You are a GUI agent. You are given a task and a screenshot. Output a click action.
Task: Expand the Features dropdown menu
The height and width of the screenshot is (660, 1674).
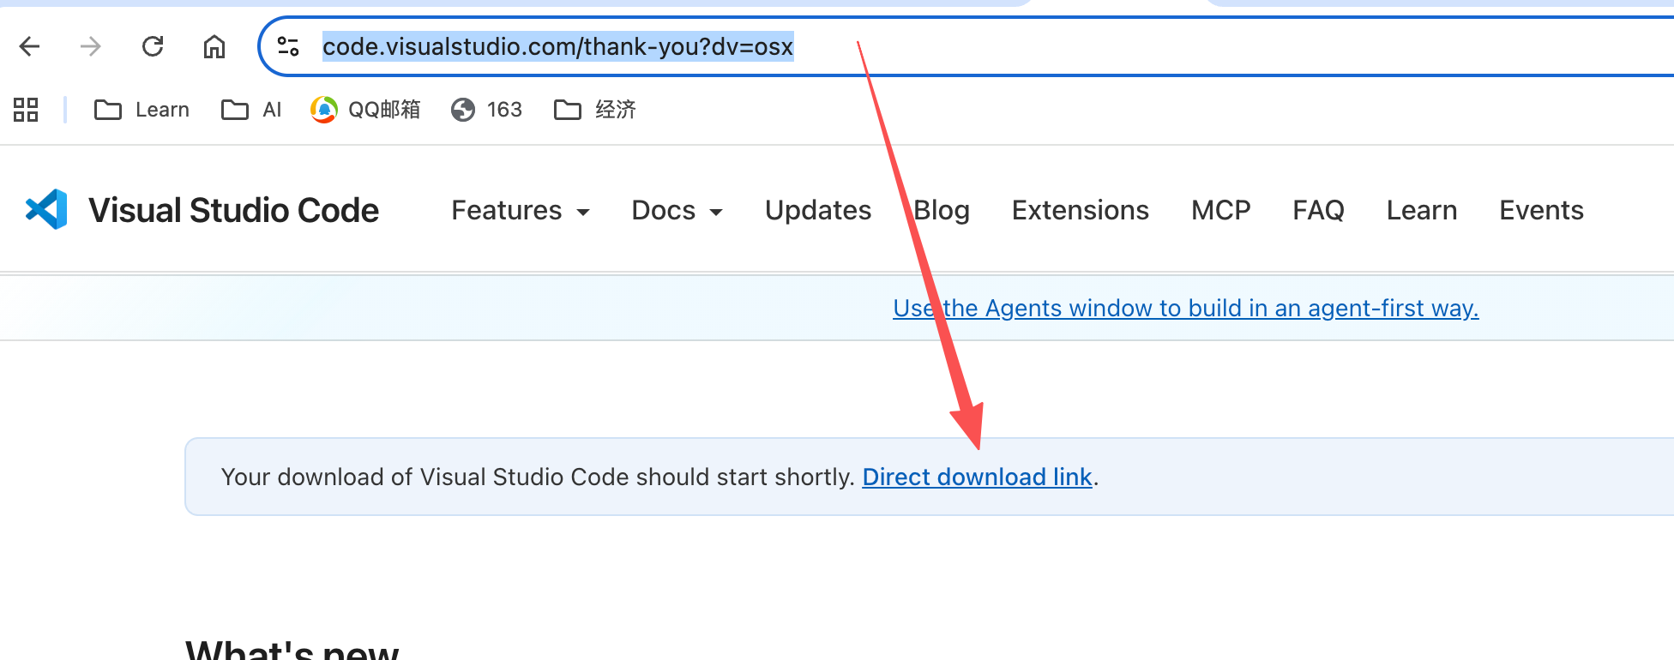521,211
